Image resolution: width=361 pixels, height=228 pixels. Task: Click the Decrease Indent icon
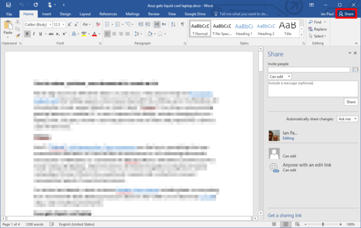141,24
